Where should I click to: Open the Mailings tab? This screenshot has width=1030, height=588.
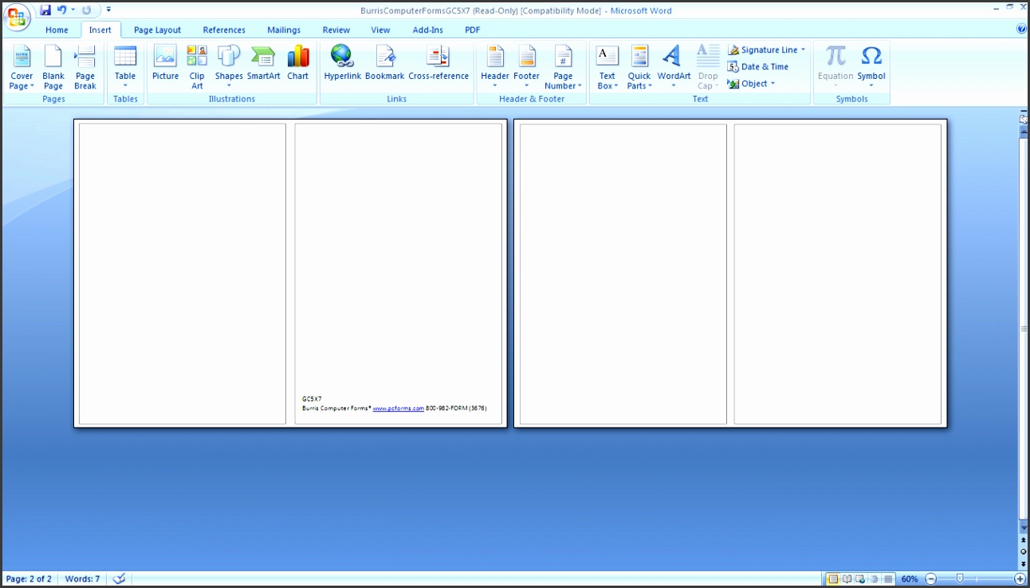284,30
